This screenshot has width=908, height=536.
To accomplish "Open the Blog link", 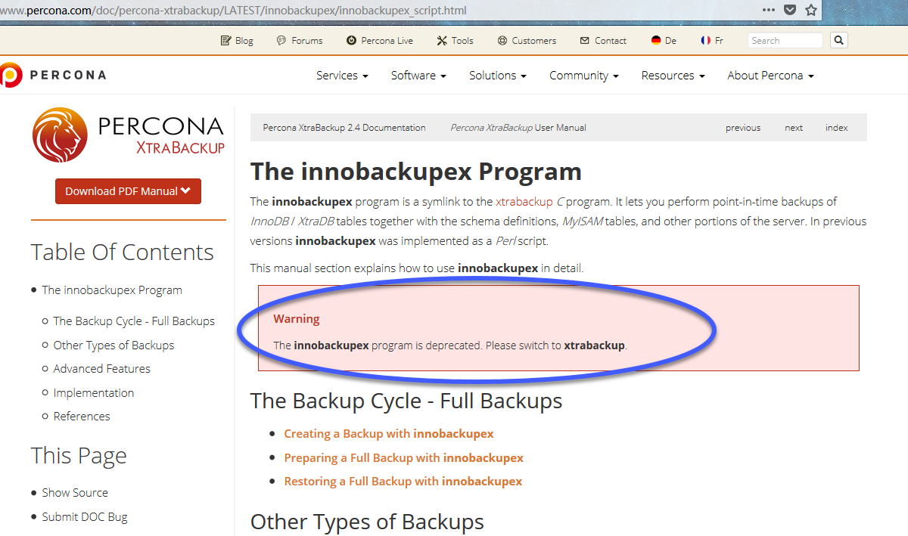I will coord(237,41).
